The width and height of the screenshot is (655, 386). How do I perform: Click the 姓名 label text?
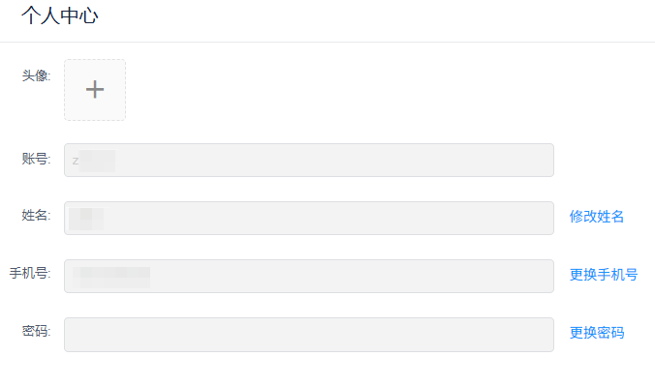click(36, 216)
